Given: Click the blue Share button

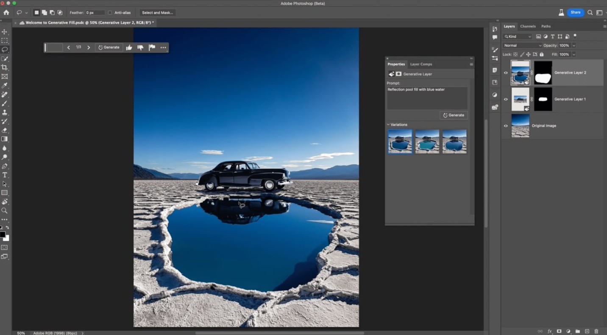Looking at the screenshot, I should [x=575, y=12].
